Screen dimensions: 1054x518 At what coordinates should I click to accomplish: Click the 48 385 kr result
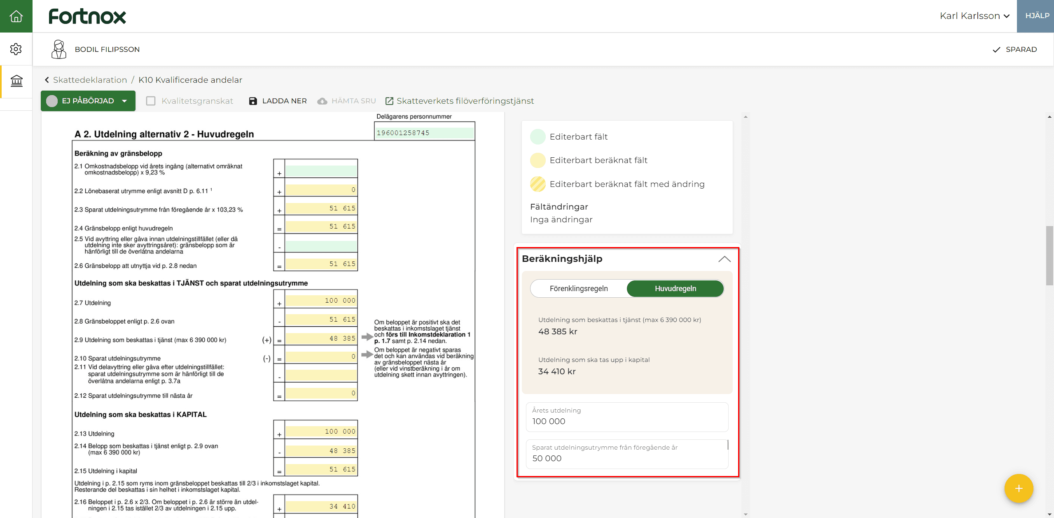tap(558, 331)
